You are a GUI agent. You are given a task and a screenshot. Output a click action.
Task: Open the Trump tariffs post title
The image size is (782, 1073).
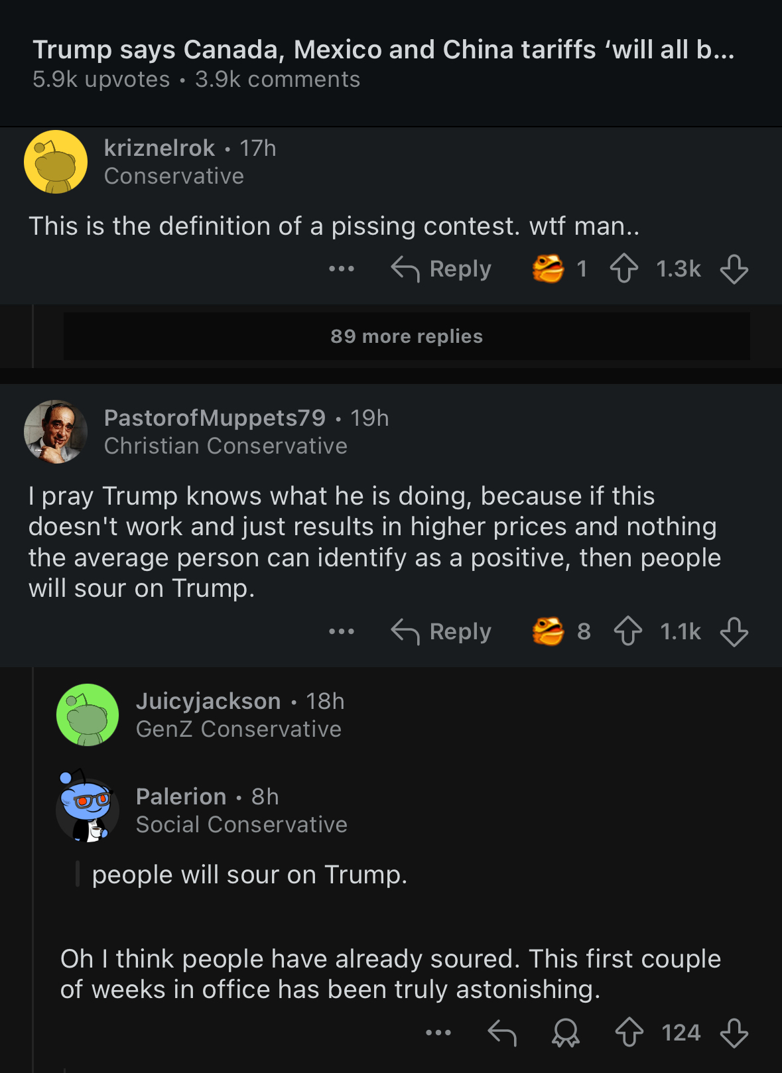pyautogui.click(x=383, y=50)
